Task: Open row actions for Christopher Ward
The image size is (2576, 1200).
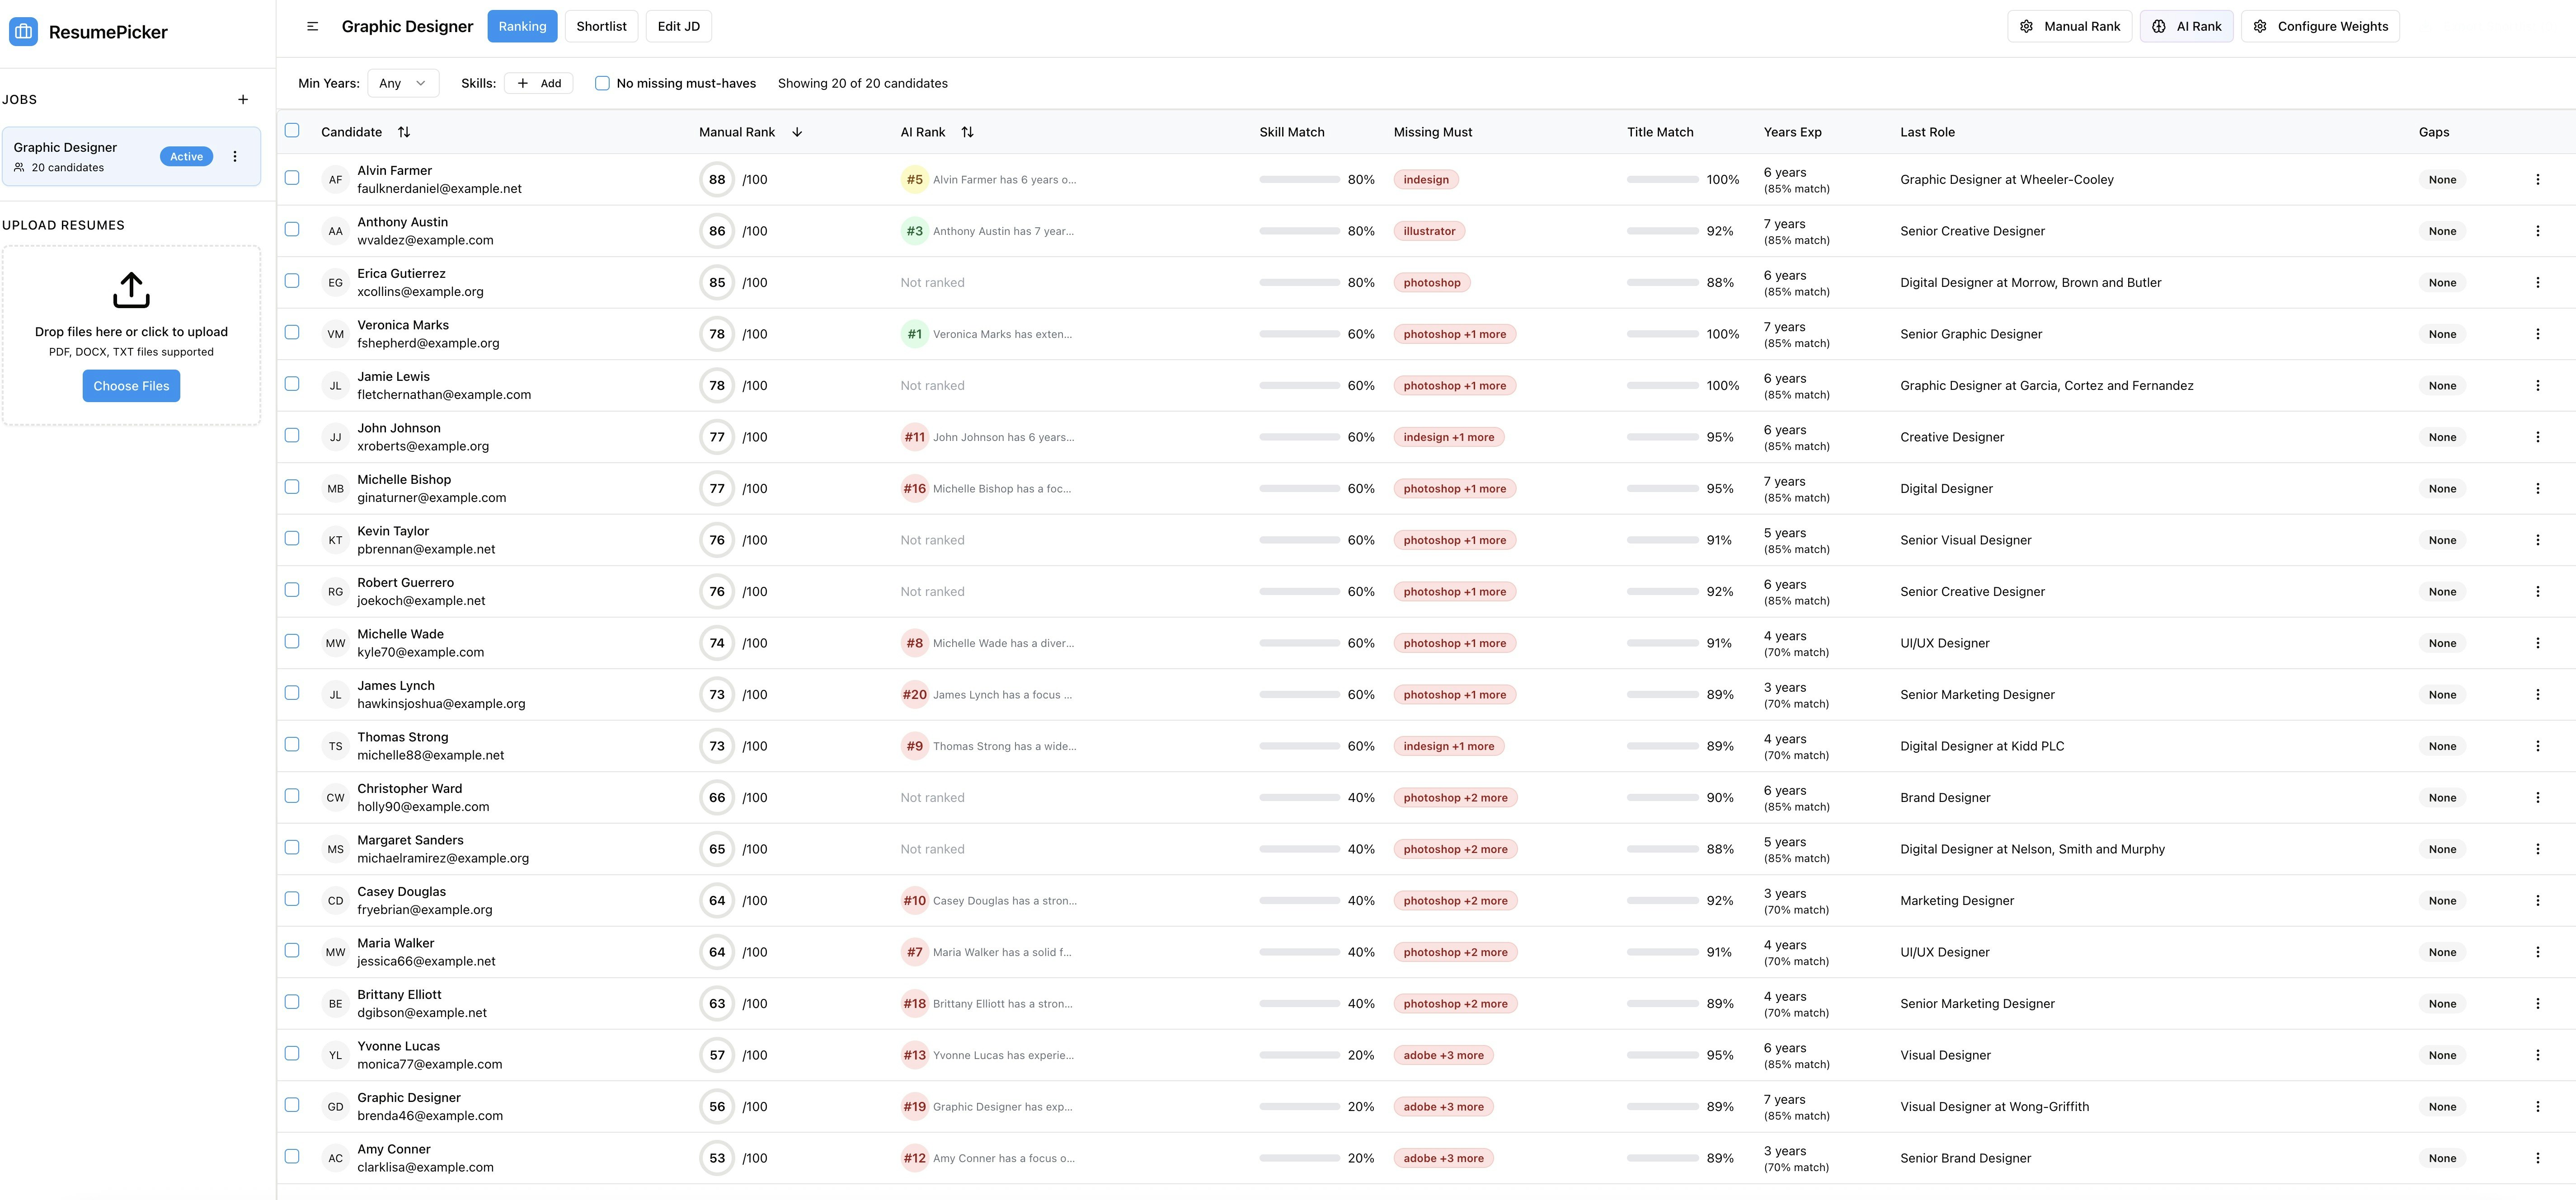Action: pos(2537,798)
